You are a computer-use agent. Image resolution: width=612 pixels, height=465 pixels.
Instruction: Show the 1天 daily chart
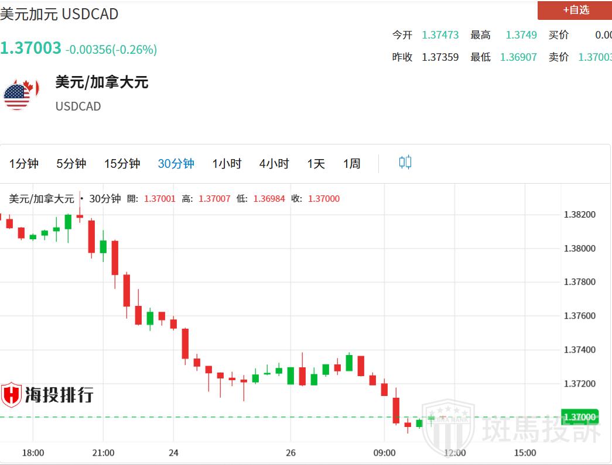tap(316, 164)
